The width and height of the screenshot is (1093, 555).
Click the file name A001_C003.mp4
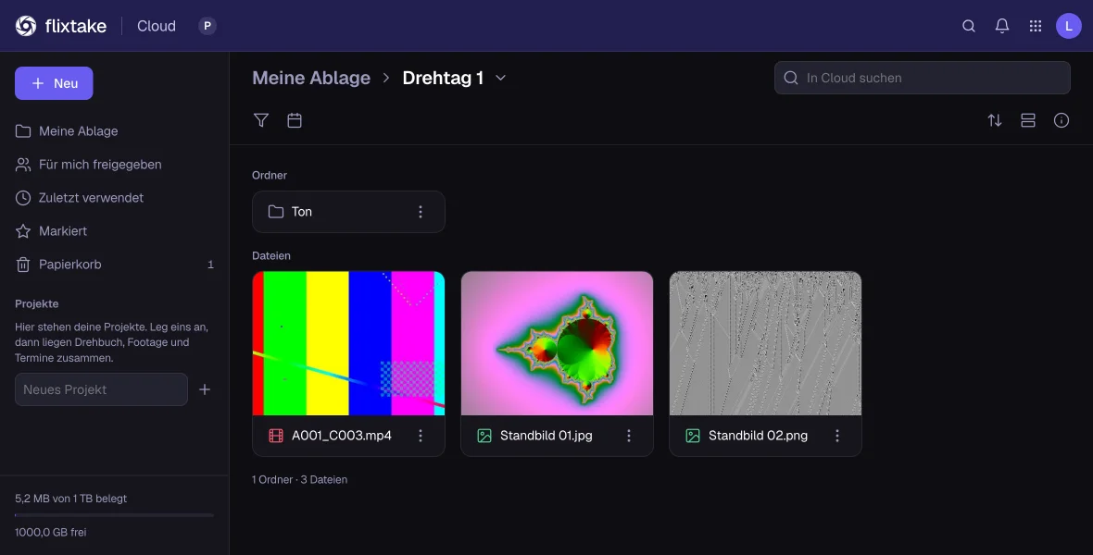point(342,436)
